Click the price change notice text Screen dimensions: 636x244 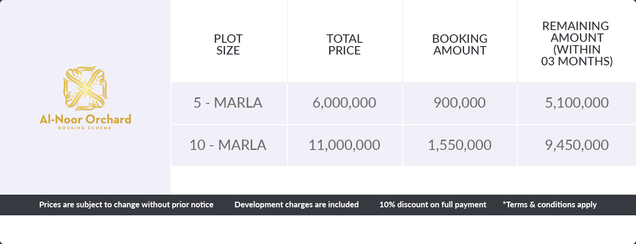(126, 205)
